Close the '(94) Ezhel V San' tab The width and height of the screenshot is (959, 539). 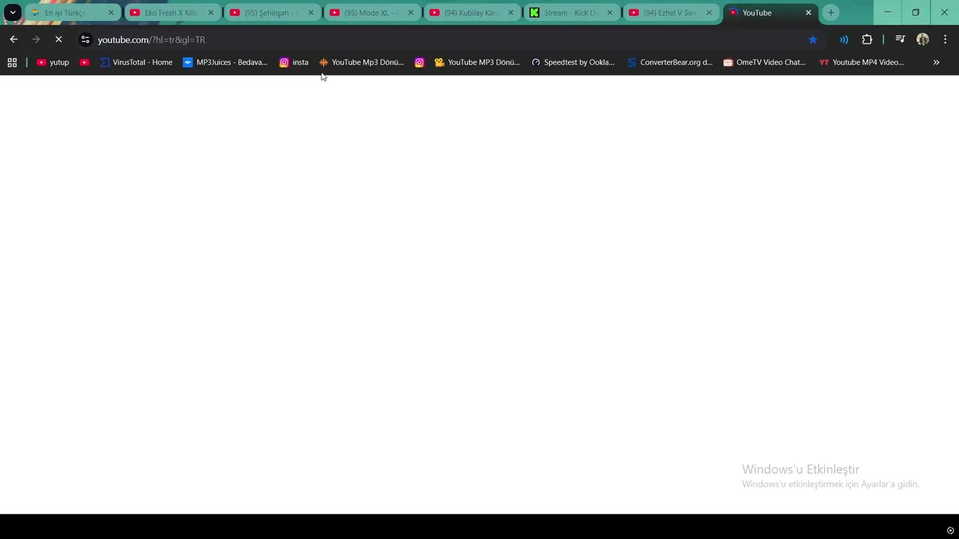709,13
